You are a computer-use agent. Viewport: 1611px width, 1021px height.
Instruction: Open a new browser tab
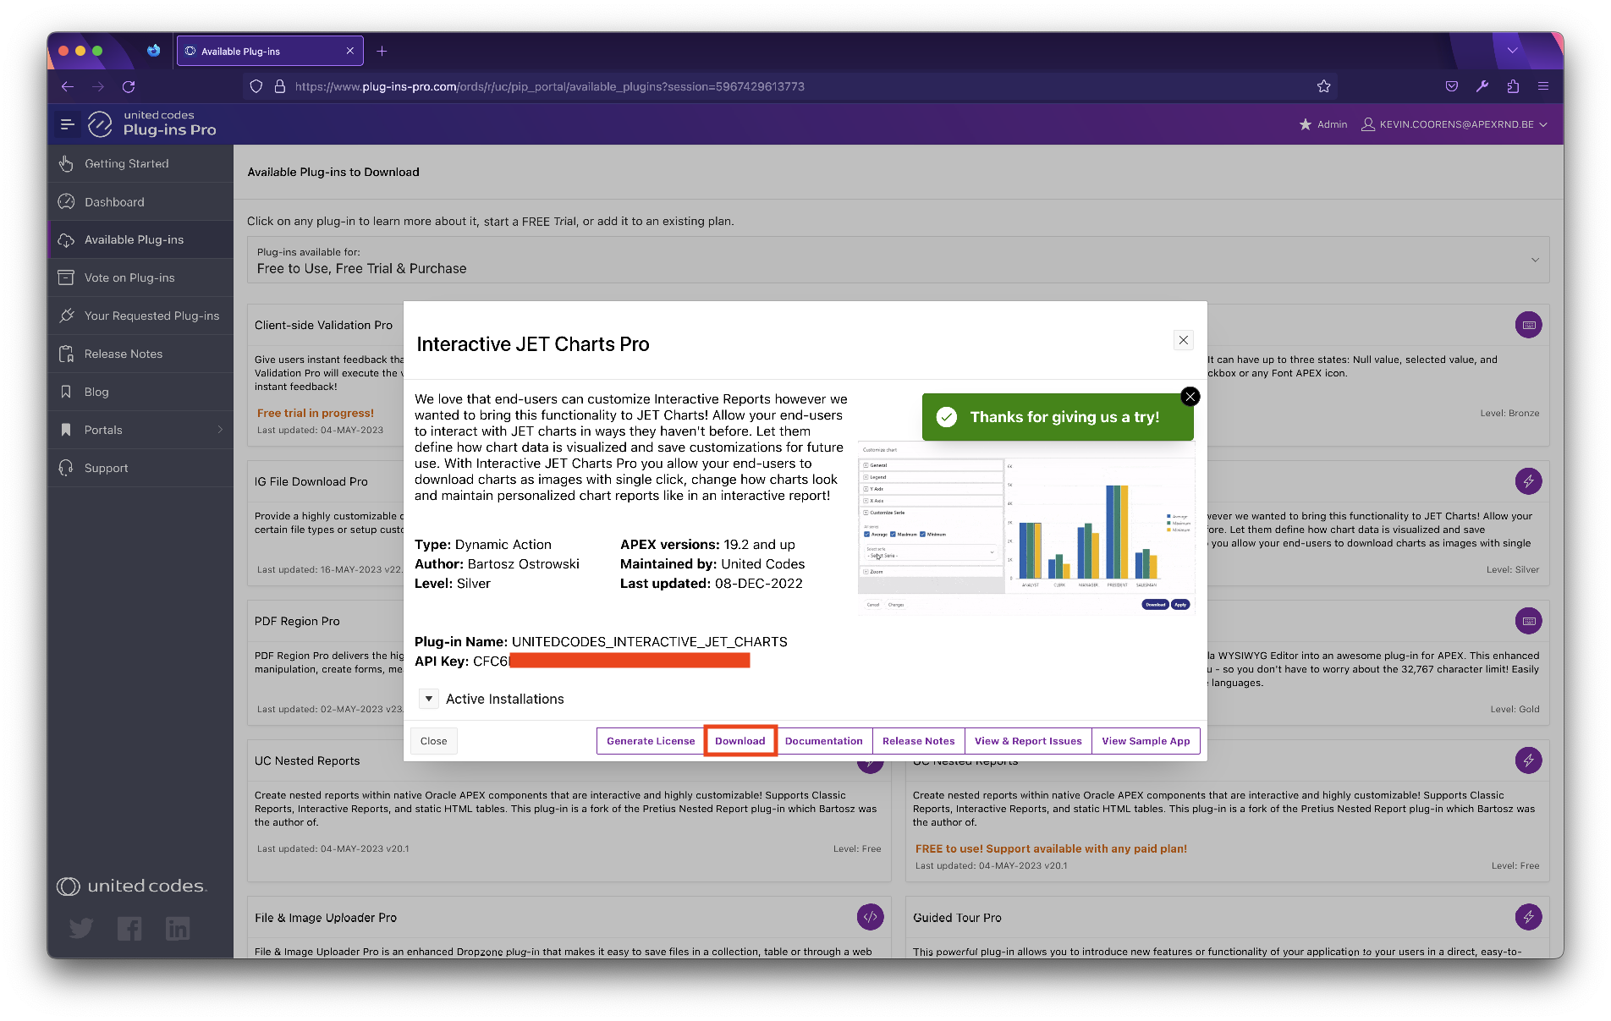(382, 51)
